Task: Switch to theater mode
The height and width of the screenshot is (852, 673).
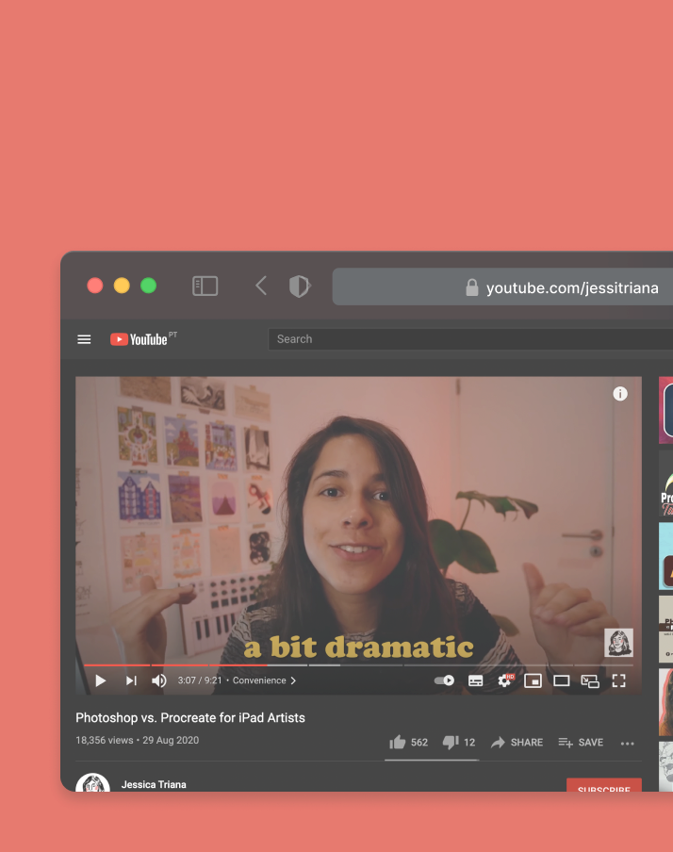Action: pyautogui.click(x=562, y=680)
